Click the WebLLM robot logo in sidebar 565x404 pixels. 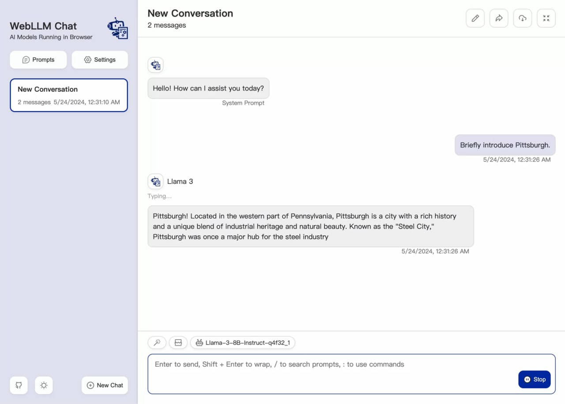(x=117, y=29)
